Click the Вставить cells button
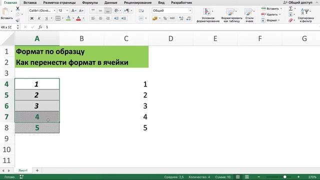The height and width of the screenshot is (180, 320). coord(271,9)
